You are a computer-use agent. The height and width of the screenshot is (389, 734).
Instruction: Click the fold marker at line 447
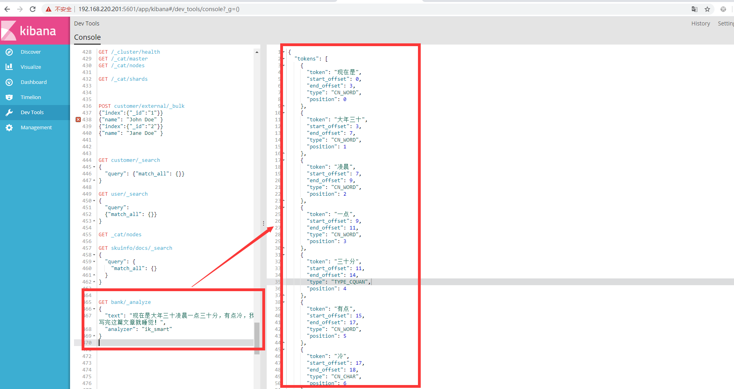click(94, 181)
